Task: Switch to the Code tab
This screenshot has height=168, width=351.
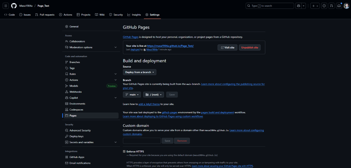Action: click(10, 15)
